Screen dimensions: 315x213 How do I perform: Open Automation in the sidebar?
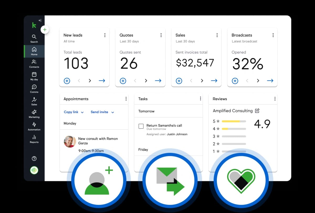(34, 126)
